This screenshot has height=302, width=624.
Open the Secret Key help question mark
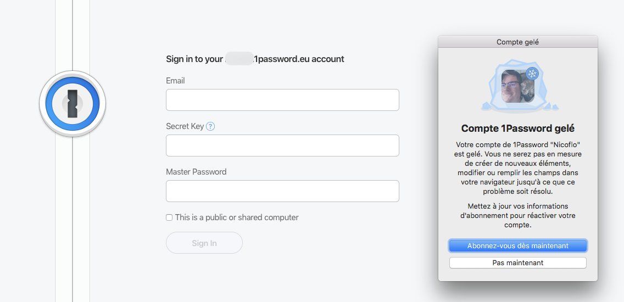pyautogui.click(x=210, y=126)
